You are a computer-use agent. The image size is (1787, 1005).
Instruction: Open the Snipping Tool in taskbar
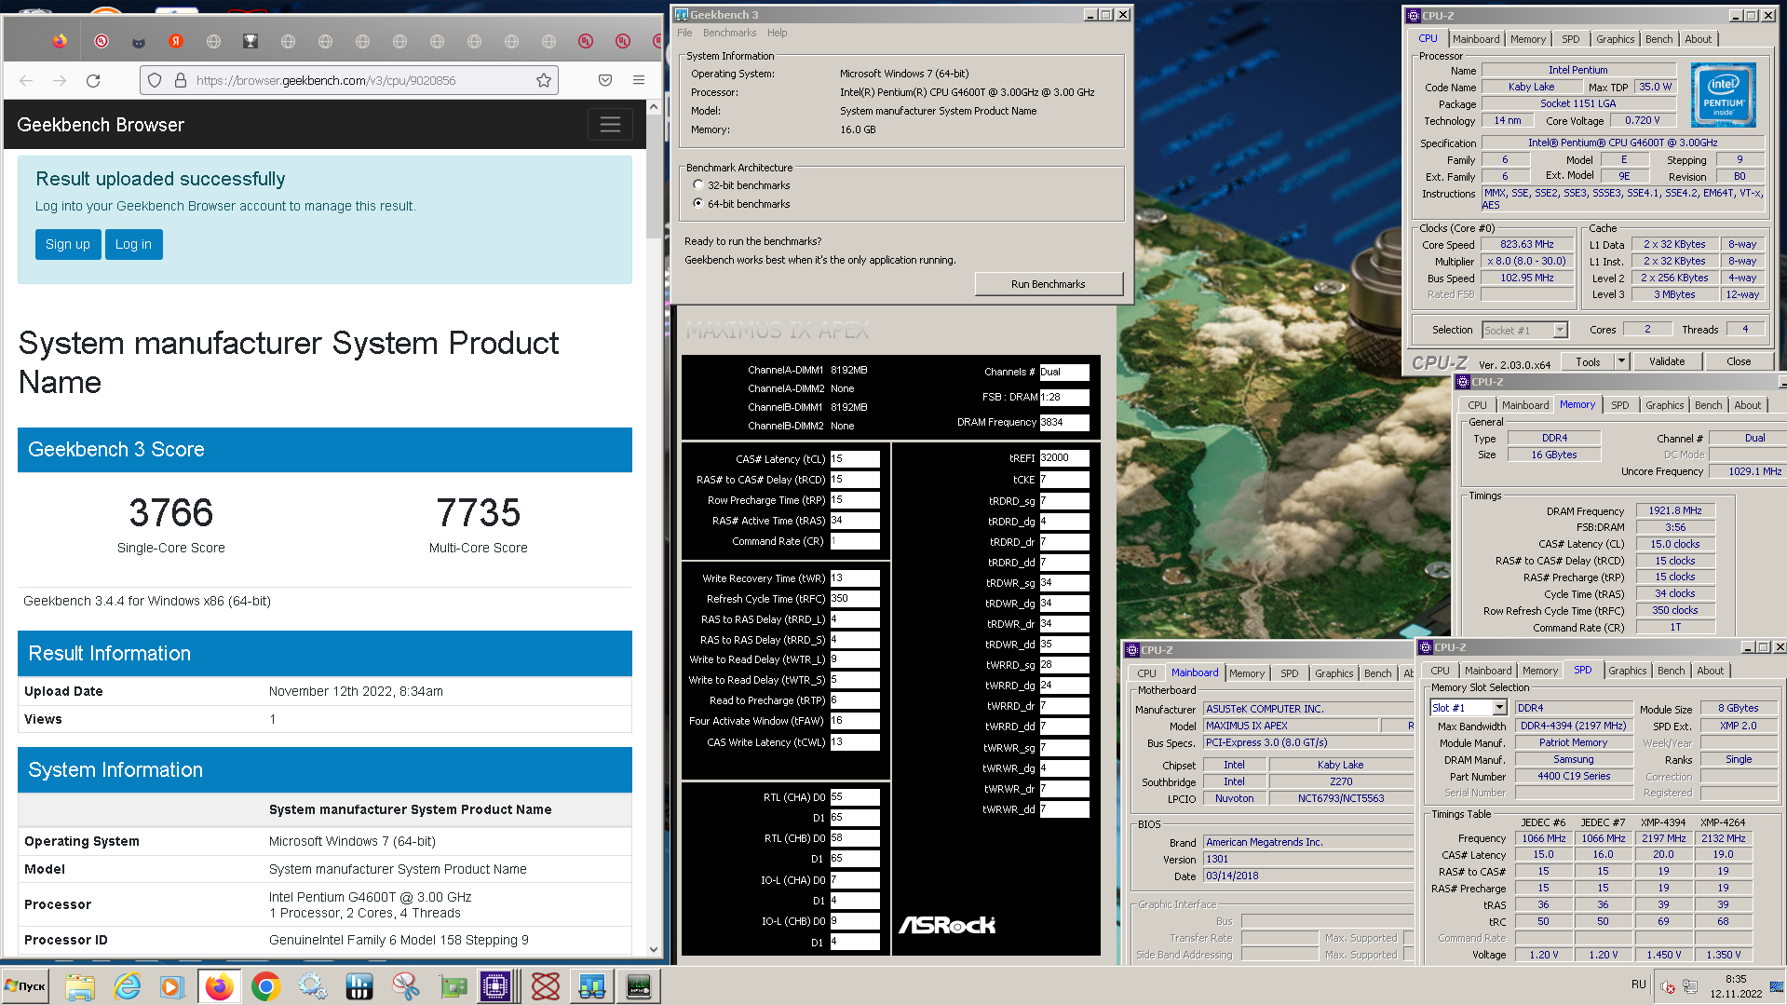[405, 986]
